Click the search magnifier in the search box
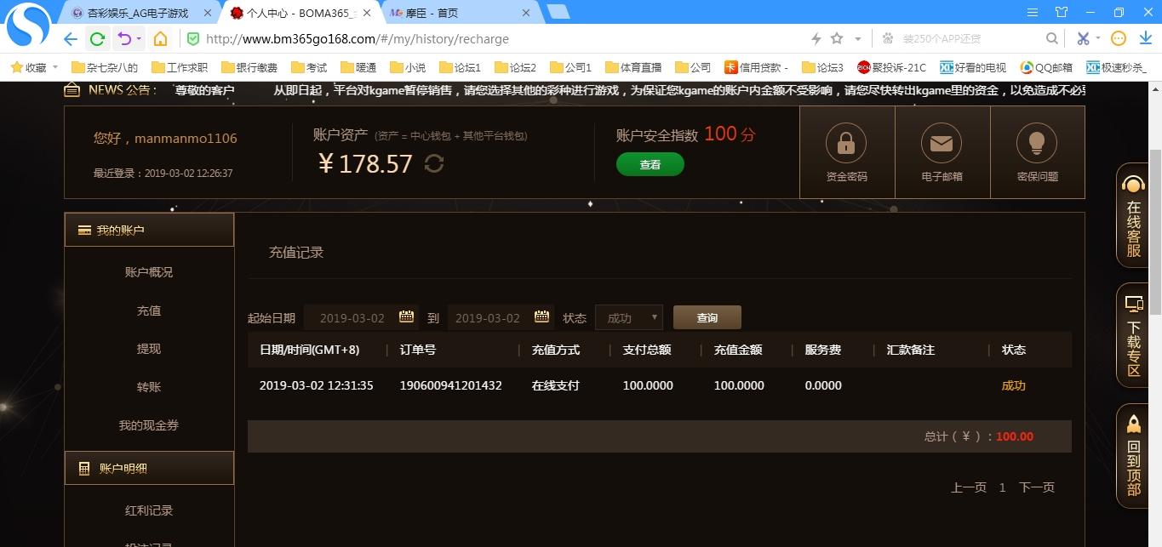1162x547 pixels. pyautogui.click(x=1052, y=39)
